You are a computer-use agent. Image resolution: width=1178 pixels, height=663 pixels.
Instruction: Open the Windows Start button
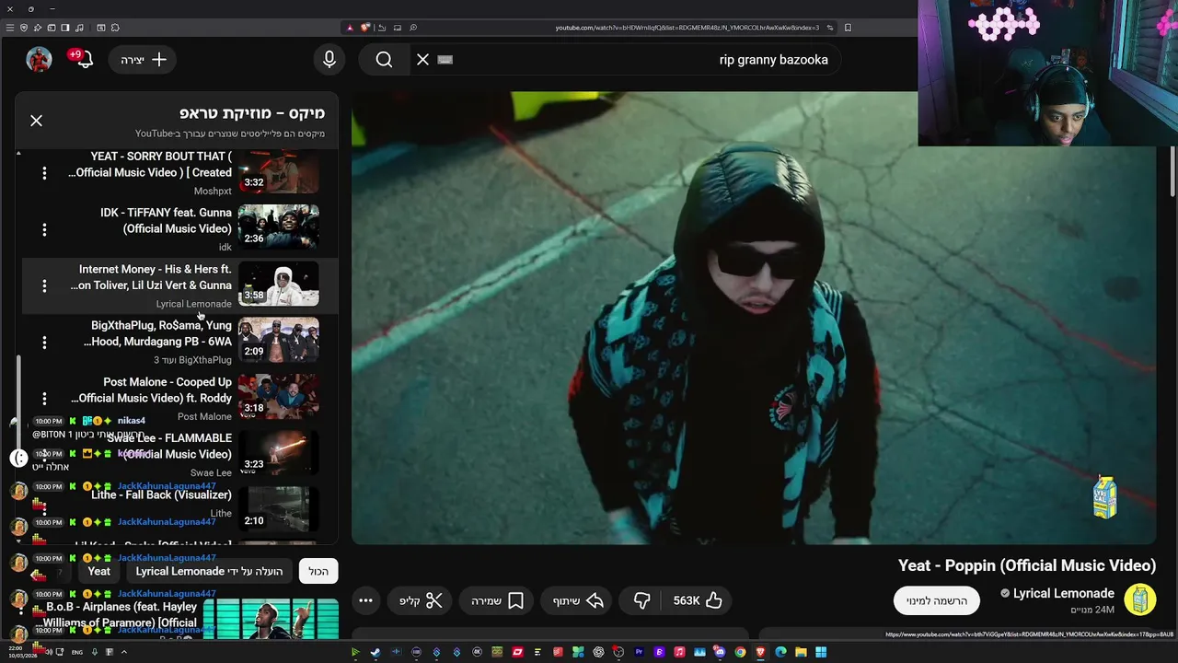click(821, 653)
